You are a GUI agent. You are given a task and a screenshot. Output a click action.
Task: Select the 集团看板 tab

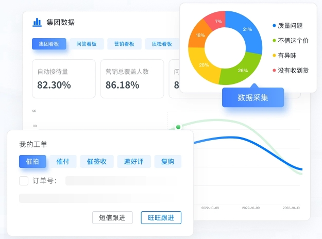(x=49, y=44)
